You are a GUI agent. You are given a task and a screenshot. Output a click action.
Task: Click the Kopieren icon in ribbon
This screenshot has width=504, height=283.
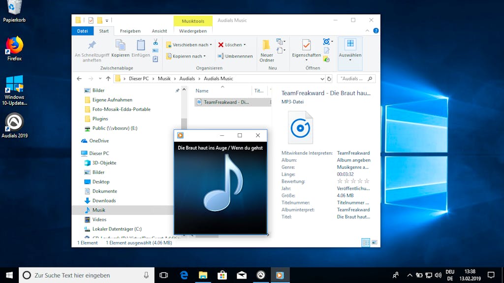120,46
